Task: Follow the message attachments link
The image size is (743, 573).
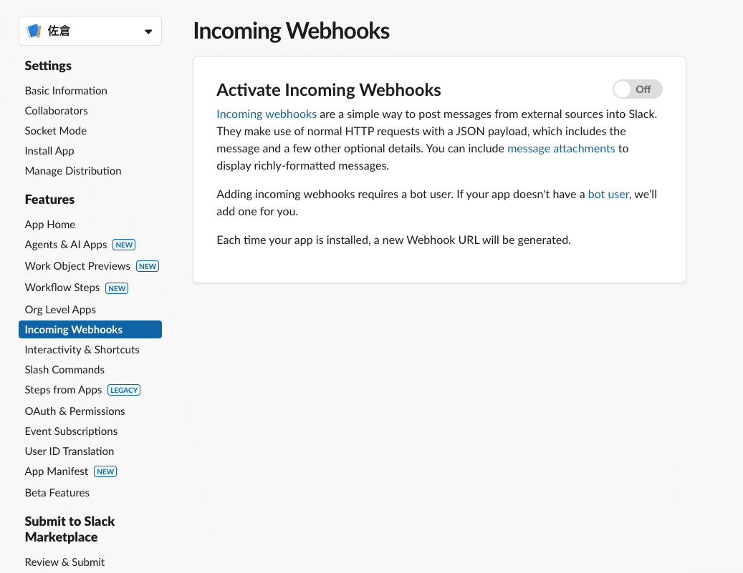Action: point(561,148)
